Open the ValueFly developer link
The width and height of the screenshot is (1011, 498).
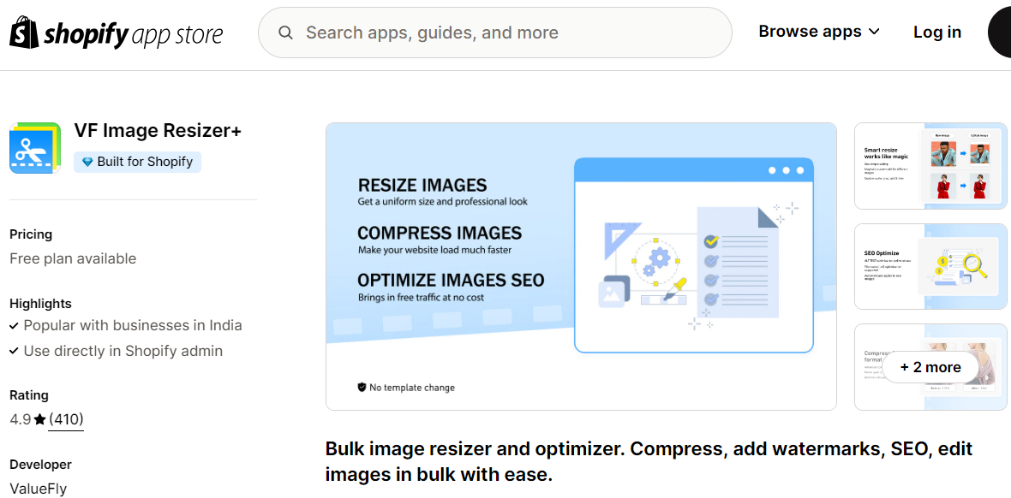pyautogui.click(x=38, y=489)
